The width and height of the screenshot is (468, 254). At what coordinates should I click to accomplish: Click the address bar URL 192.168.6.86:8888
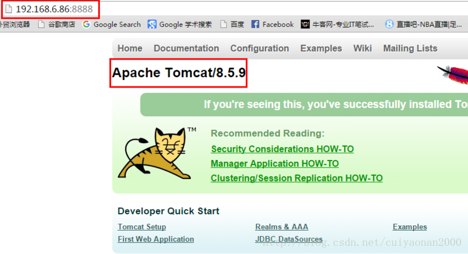click(x=54, y=9)
